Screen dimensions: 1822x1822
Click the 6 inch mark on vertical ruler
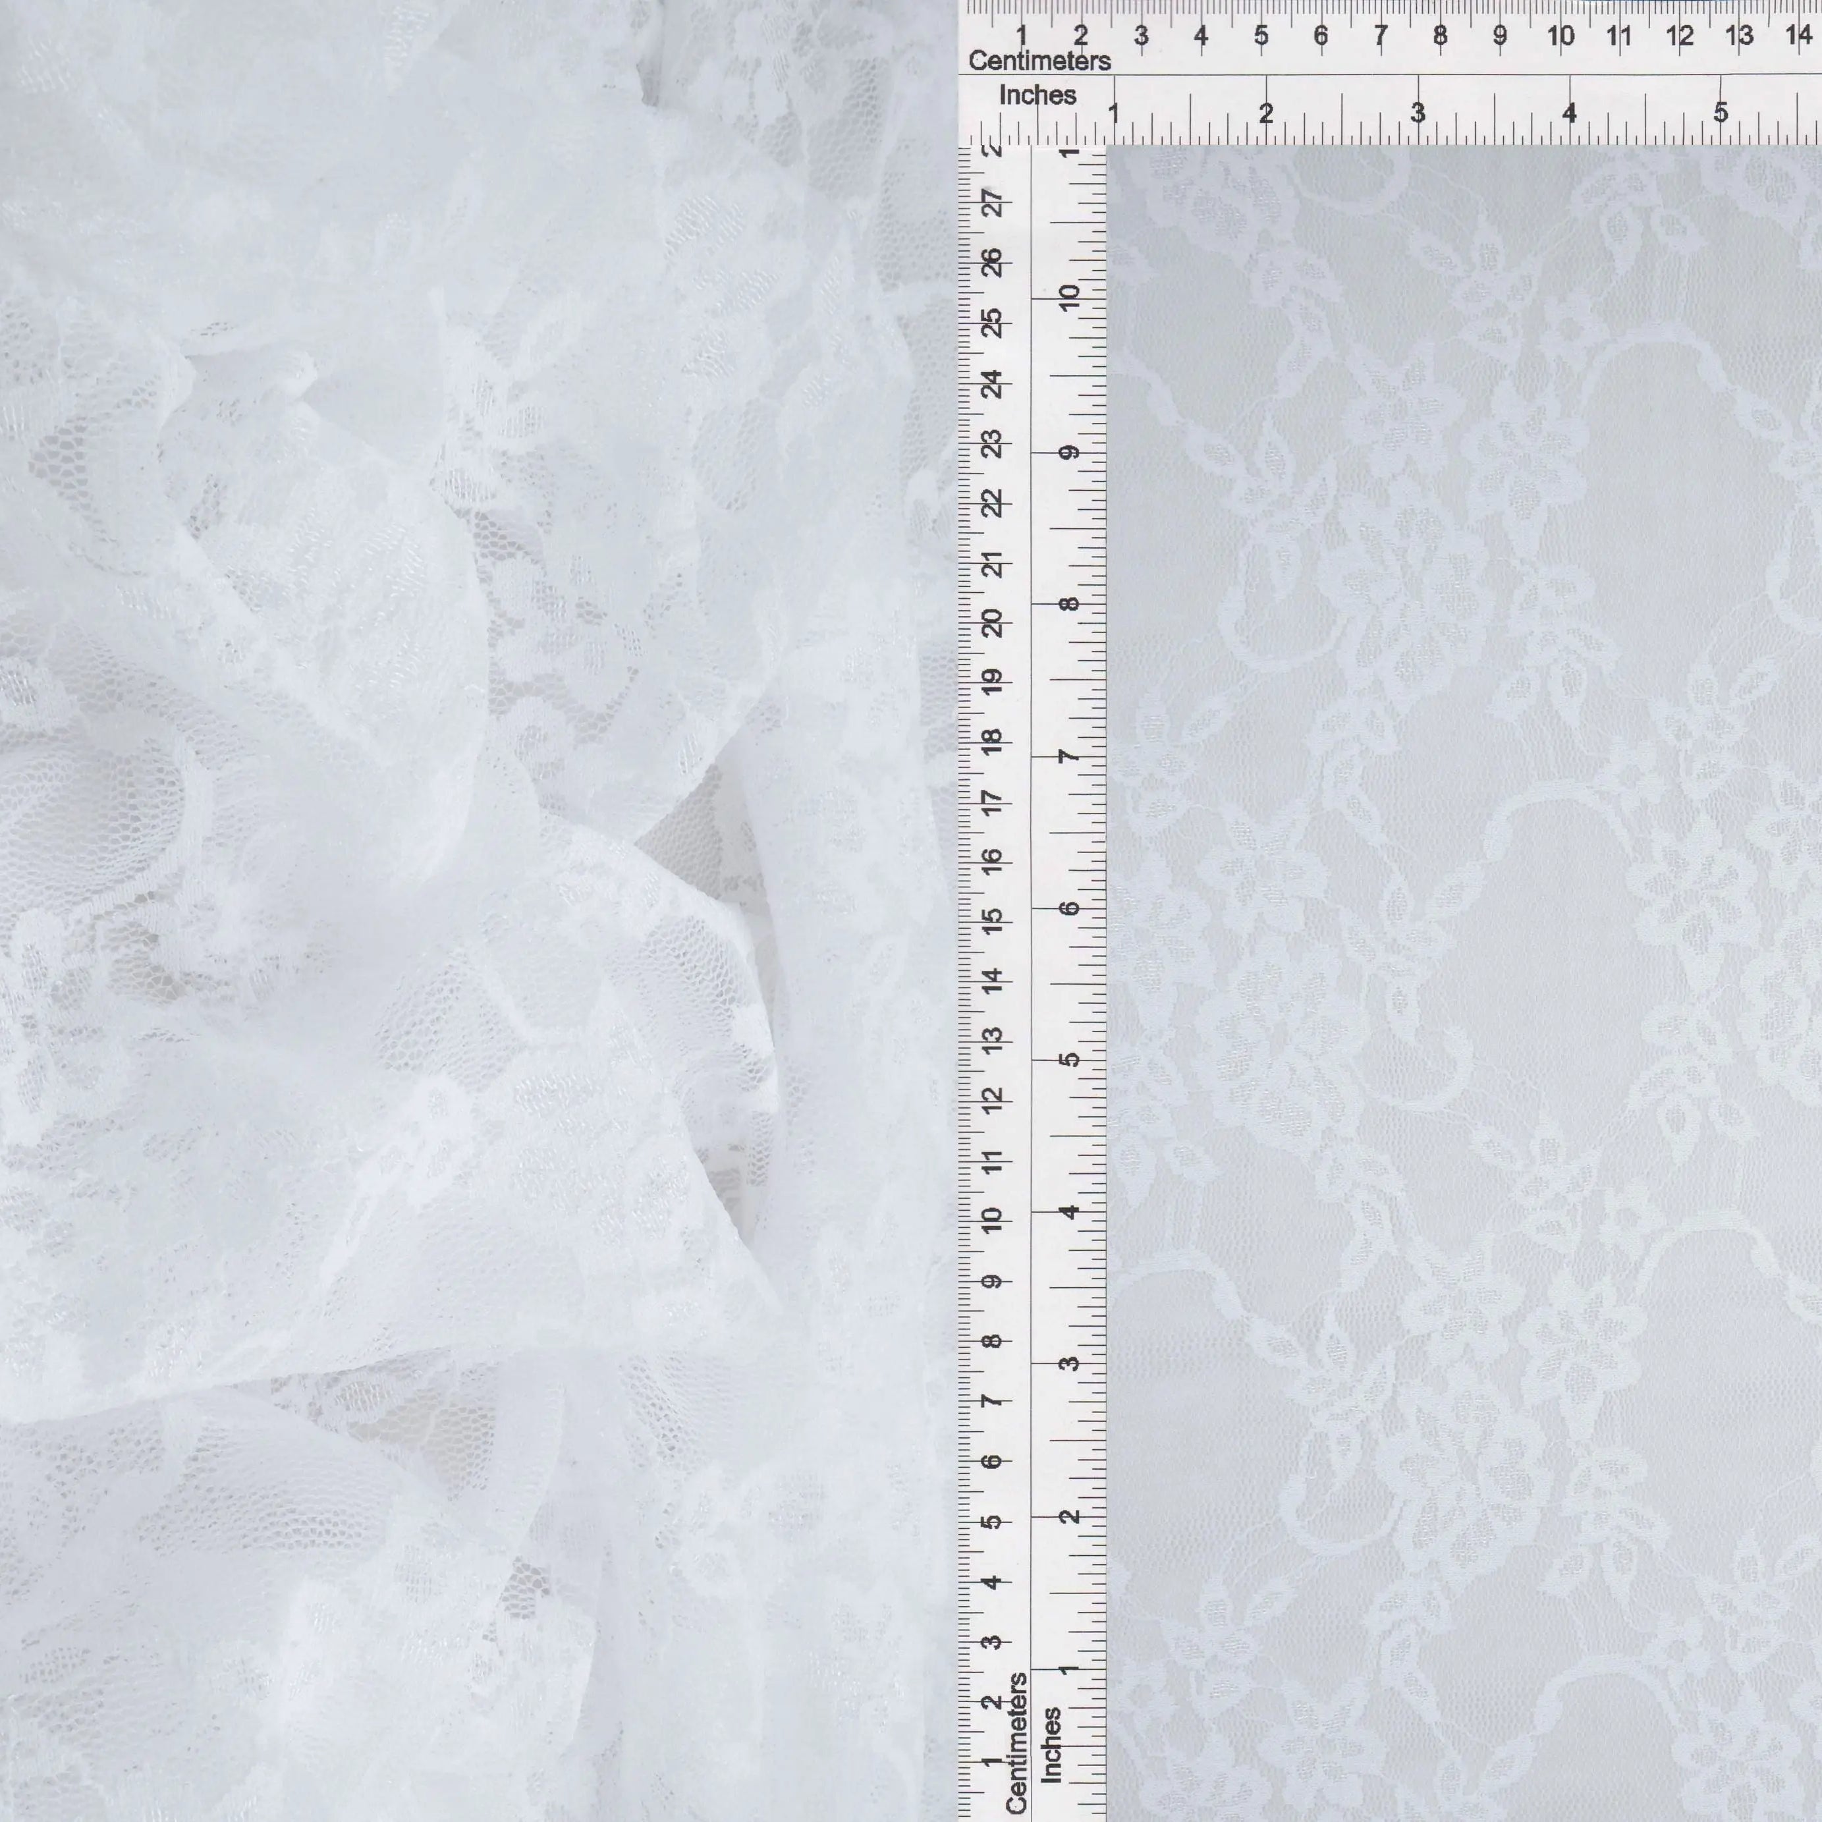(1070, 908)
